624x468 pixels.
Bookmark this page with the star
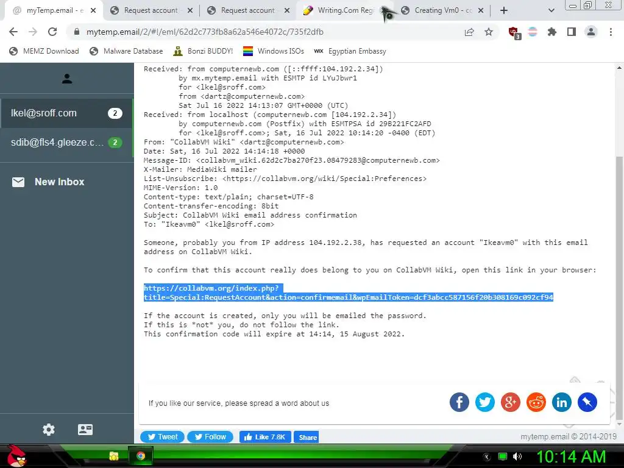point(489,32)
